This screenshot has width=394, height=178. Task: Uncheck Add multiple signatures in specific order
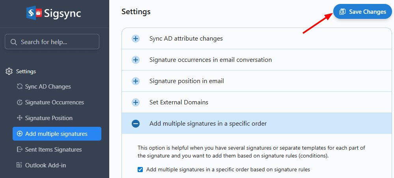click(x=140, y=170)
